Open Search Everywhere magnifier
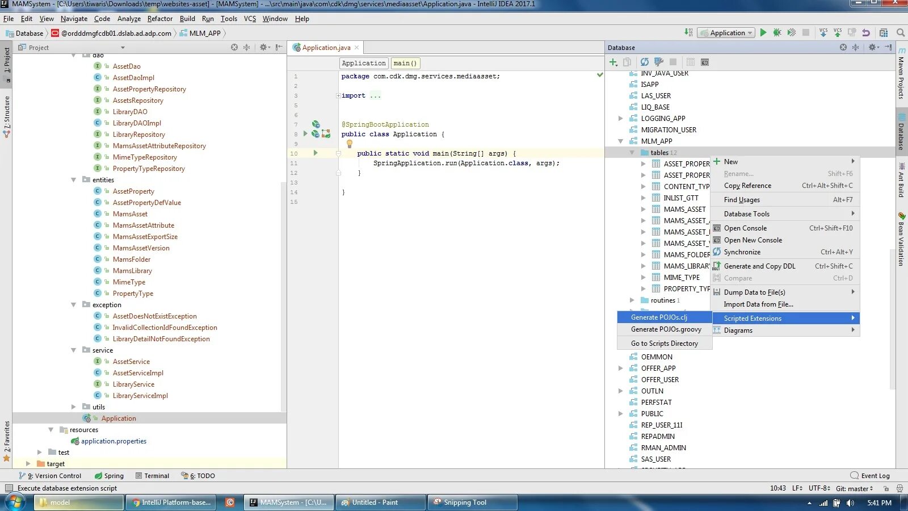The width and height of the screenshot is (908, 511). coord(901,33)
